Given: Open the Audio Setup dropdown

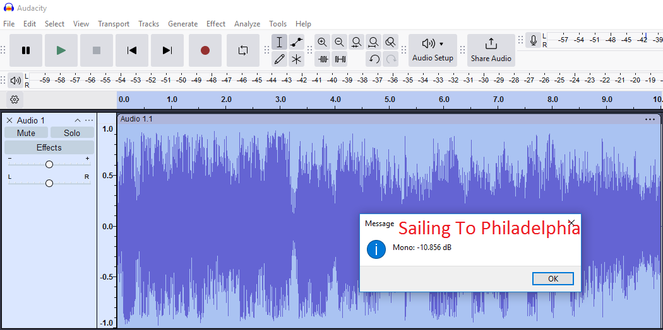Looking at the screenshot, I should [433, 50].
